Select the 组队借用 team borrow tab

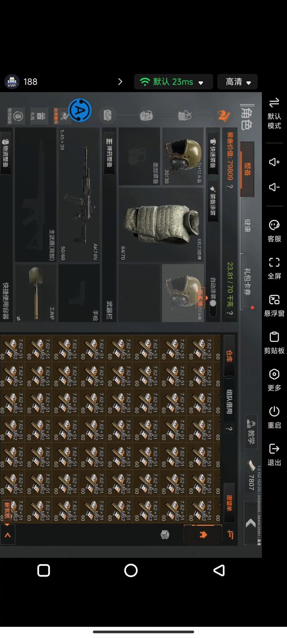click(229, 402)
